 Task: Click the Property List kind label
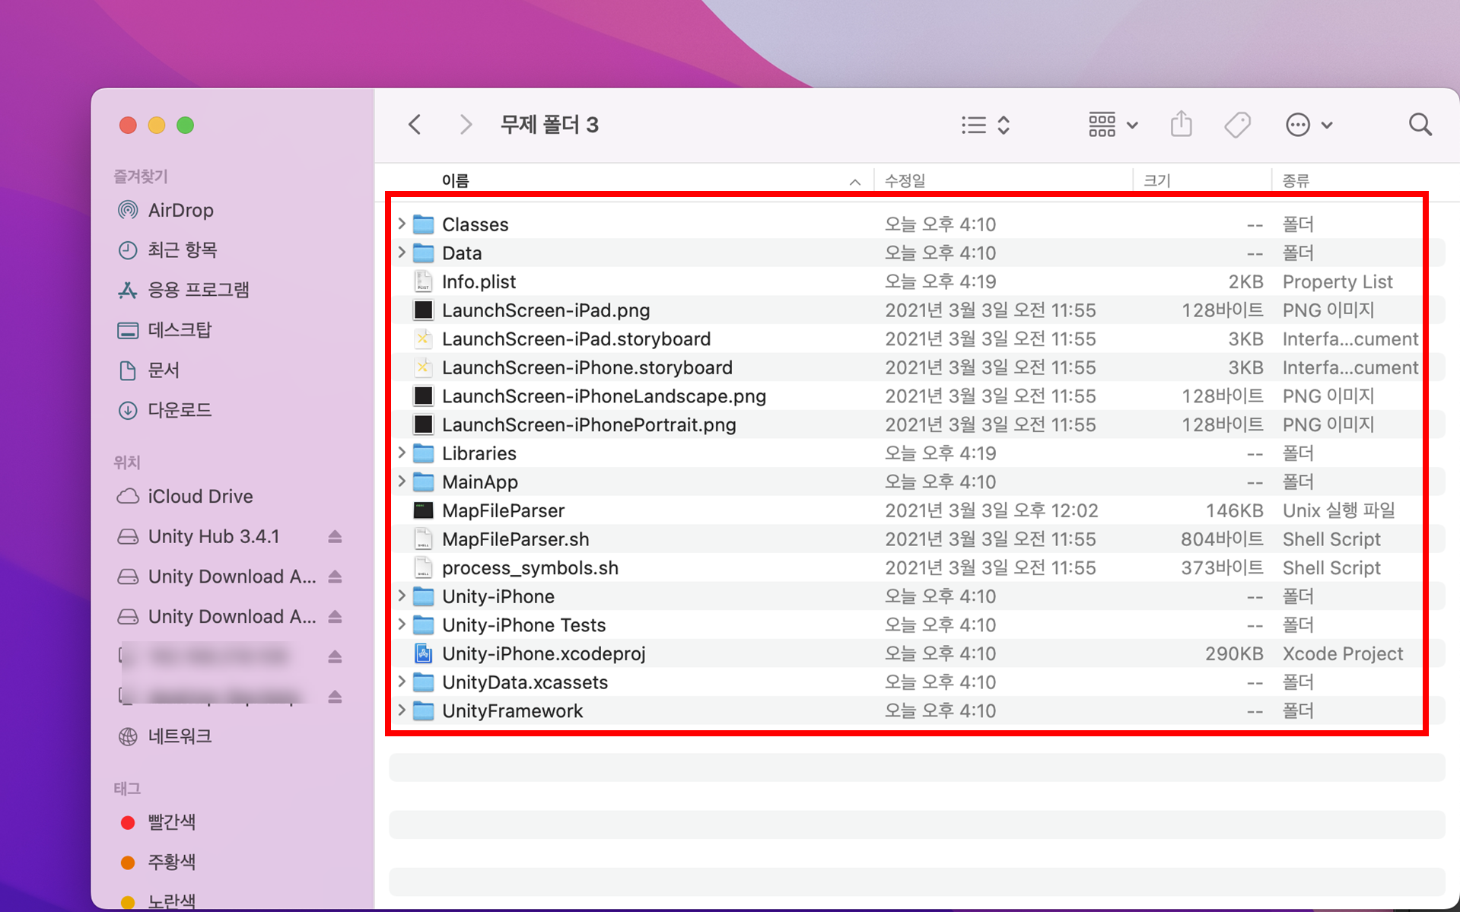[1337, 281]
